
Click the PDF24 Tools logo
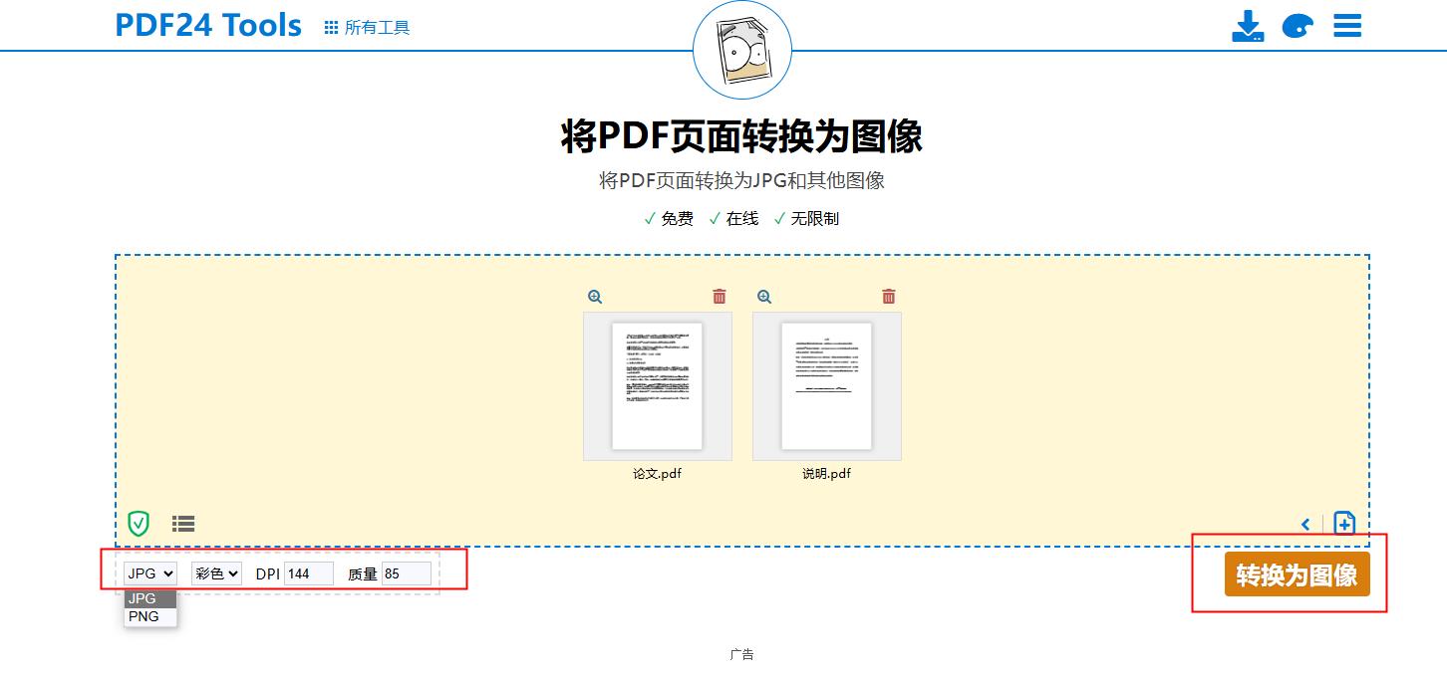[207, 25]
